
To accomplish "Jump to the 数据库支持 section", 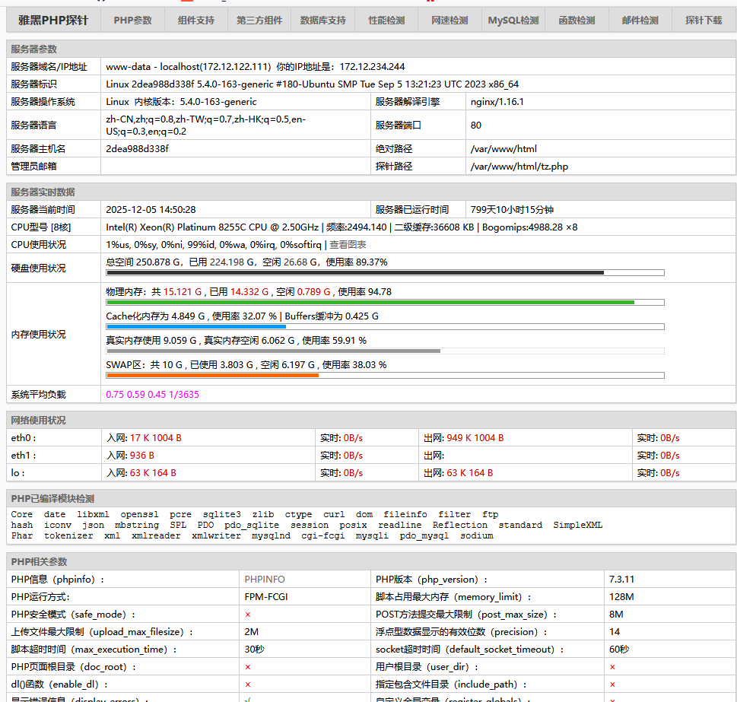I will point(323,21).
